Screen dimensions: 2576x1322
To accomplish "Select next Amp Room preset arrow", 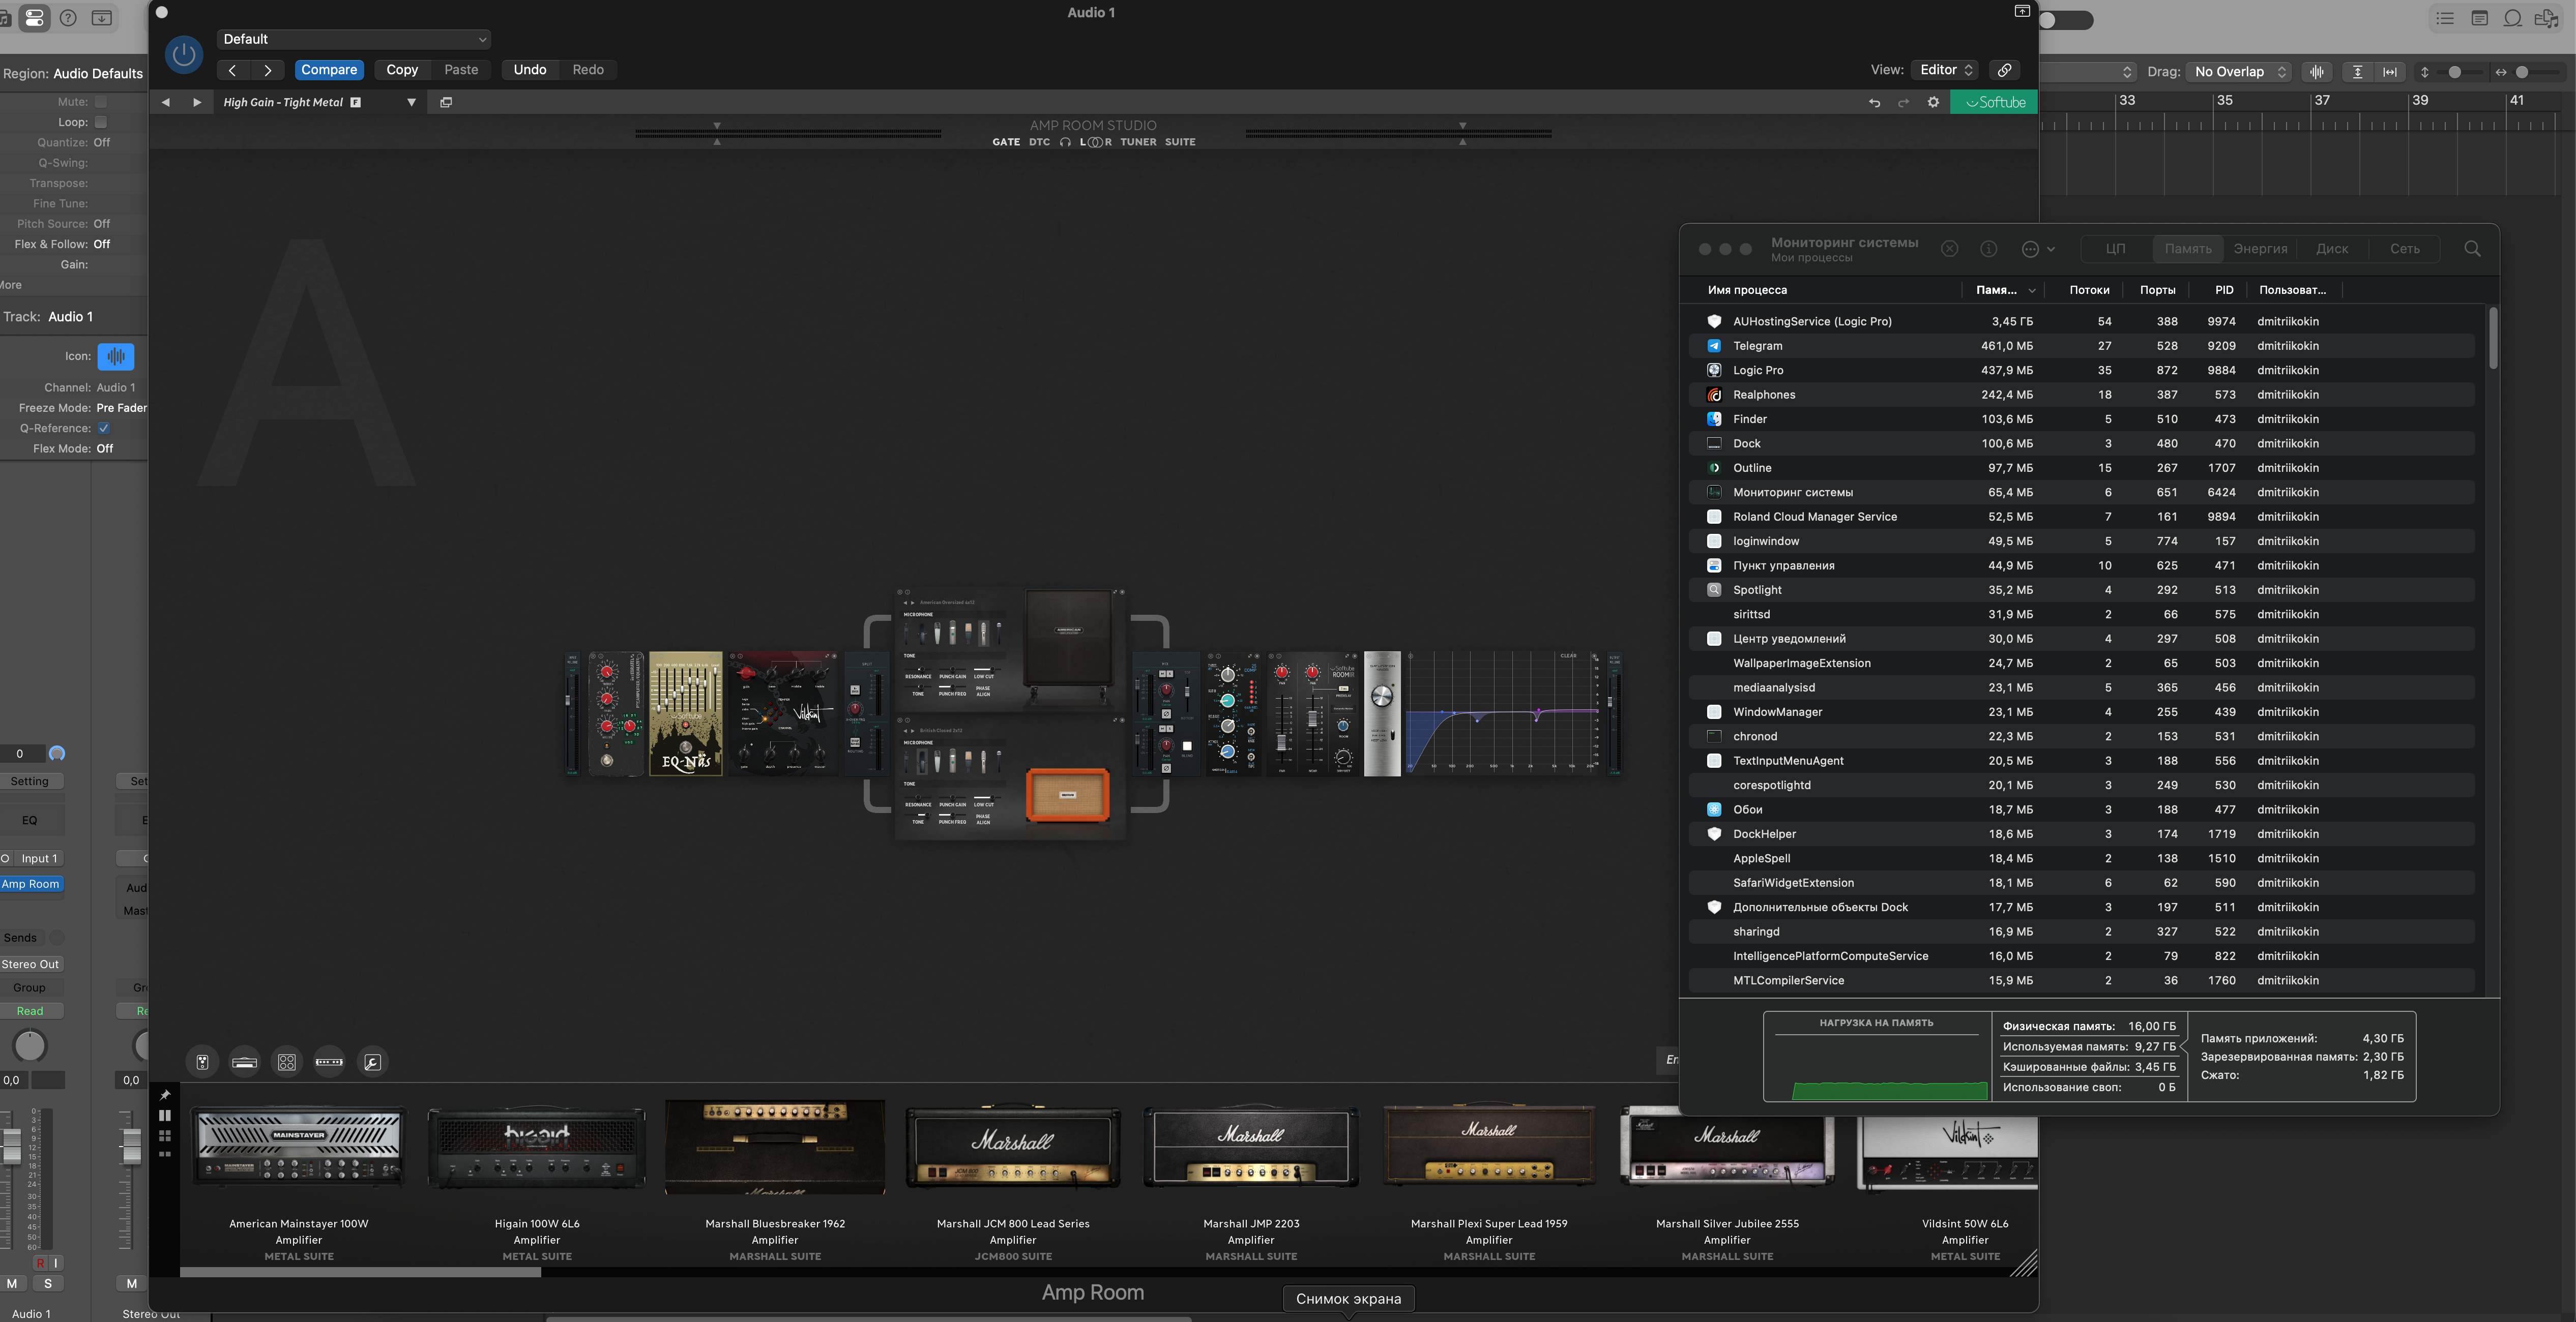I will (197, 102).
